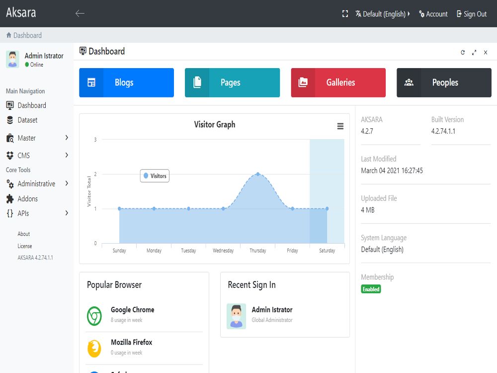Image resolution: width=497 pixels, height=373 pixels.
Task: Expand the CMS submenu
Action: point(37,156)
